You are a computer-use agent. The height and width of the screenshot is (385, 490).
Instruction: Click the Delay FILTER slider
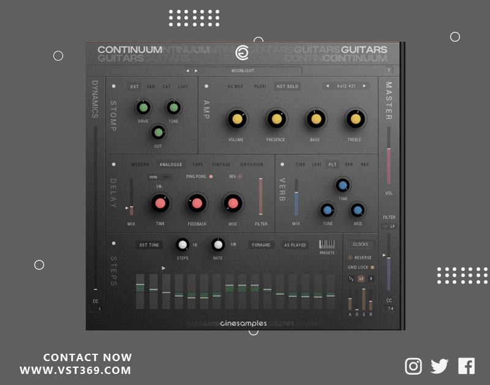coord(261,196)
